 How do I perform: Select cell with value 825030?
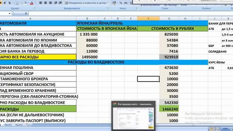pyautogui.click(x=169, y=34)
